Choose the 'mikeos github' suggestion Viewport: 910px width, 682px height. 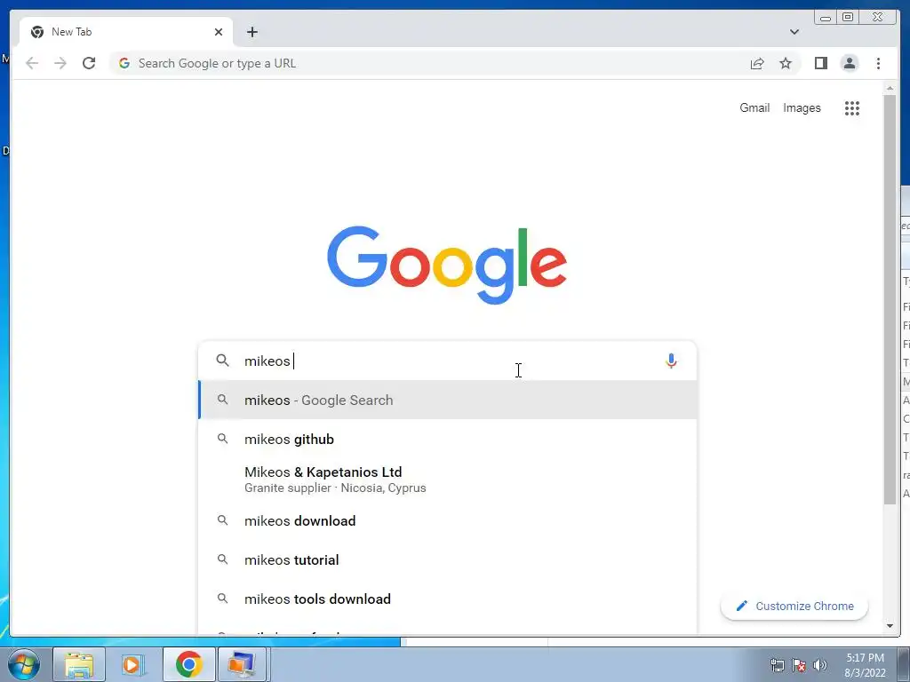click(447, 439)
